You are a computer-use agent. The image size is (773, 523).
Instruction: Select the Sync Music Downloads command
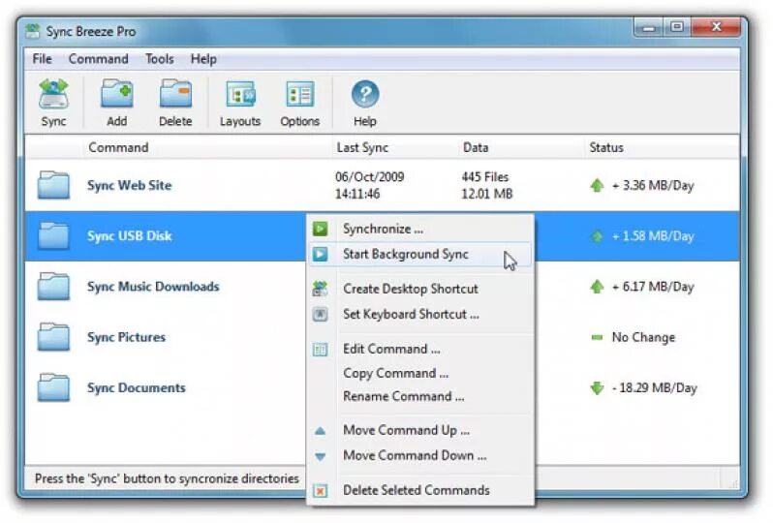[x=153, y=287]
